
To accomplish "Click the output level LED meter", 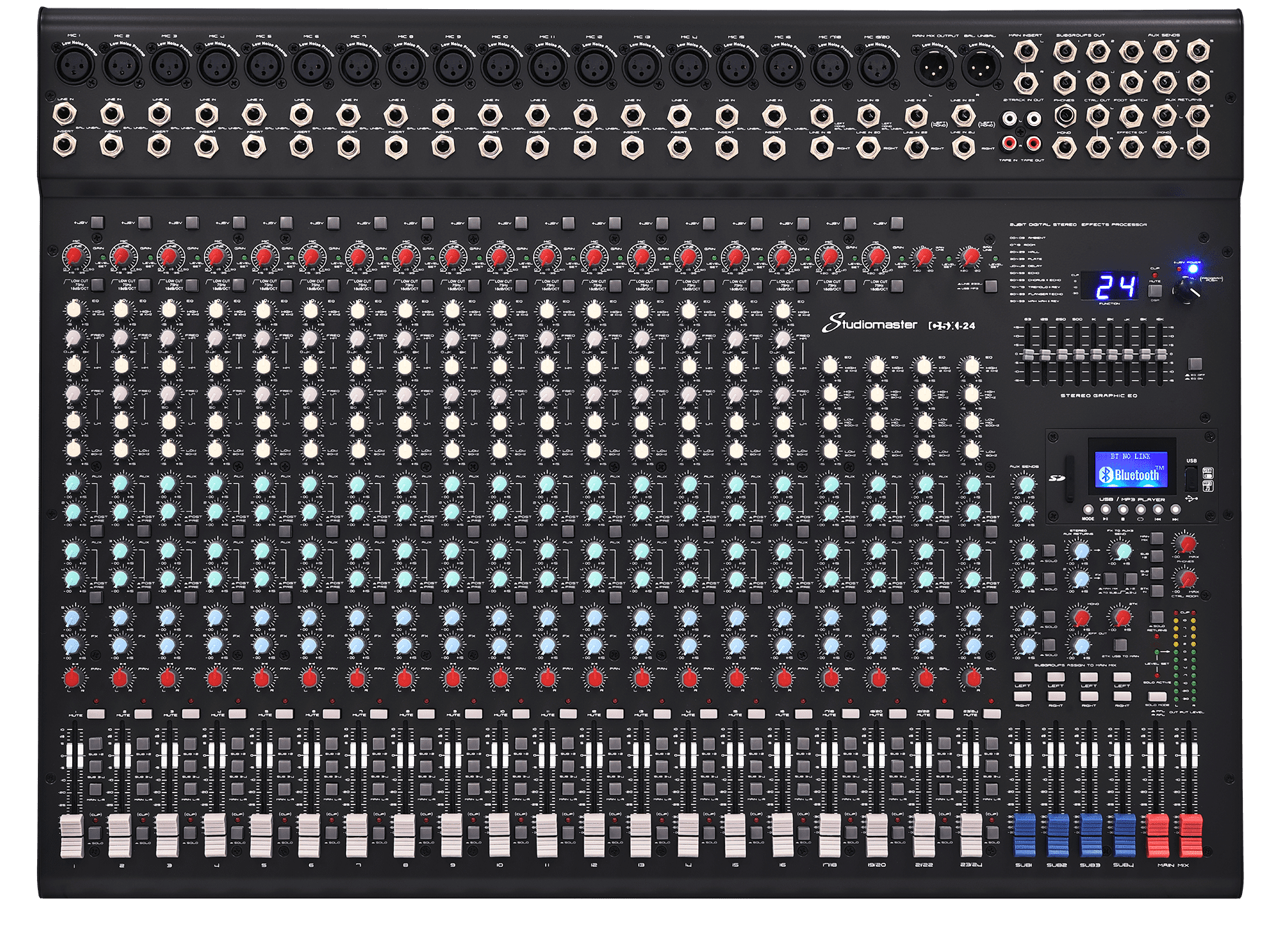I will point(1185,657).
